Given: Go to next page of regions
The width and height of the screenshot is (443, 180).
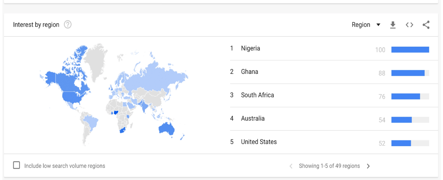Looking at the screenshot, I should [x=368, y=166].
